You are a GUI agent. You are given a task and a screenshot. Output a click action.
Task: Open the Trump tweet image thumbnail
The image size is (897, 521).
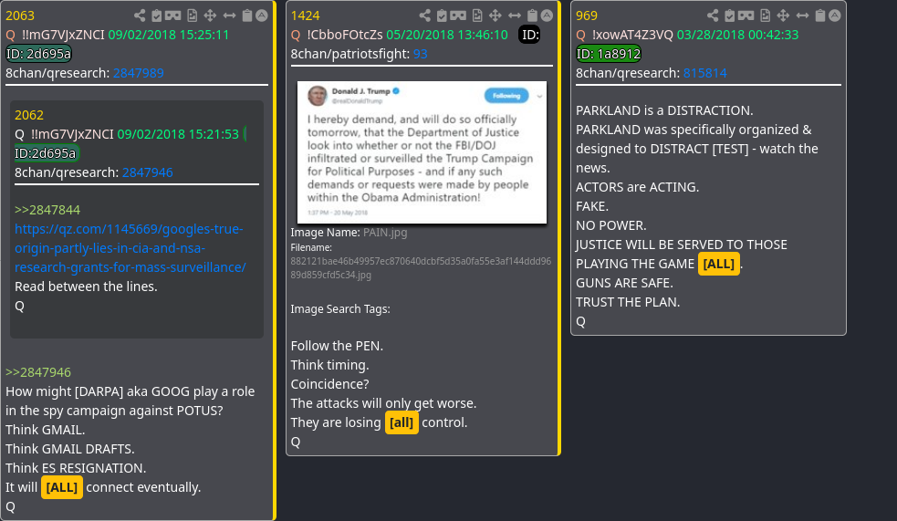(x=422, y=152)
